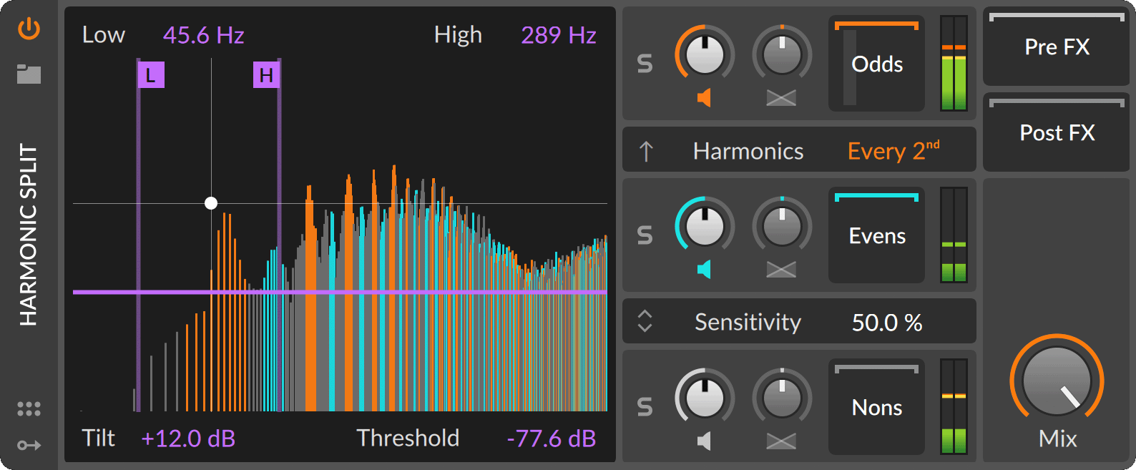This screenshot has height=470, width=1136.
Task: Toggle the Harmonic Split device power button
Action: (x=29, y=29)
